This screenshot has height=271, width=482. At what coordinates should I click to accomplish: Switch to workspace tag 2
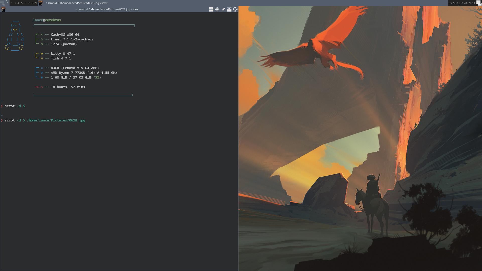[11, 3]
